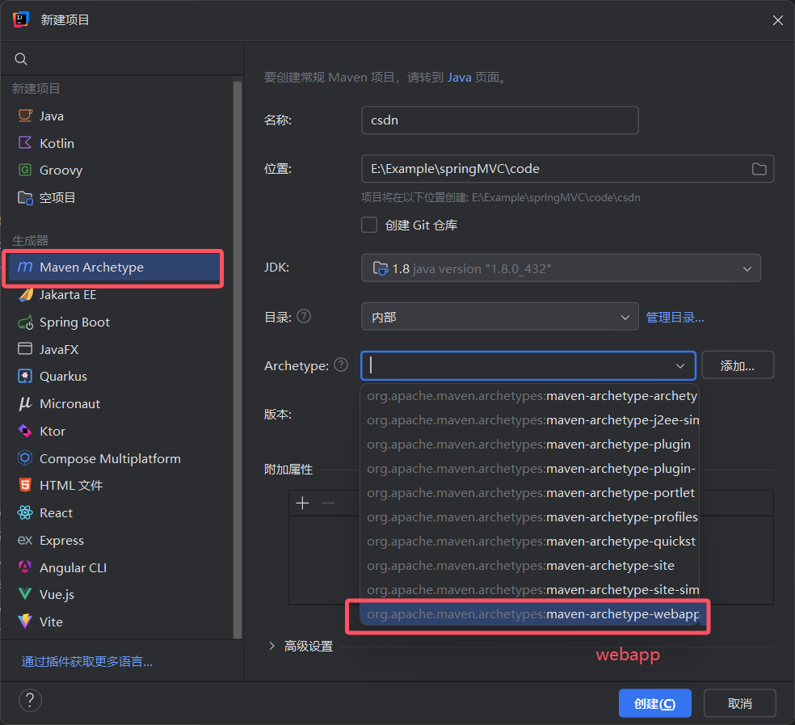Viewport: 795px width, 725px height.
Task: Select the Express 'ex' icon
Action: 25,540
